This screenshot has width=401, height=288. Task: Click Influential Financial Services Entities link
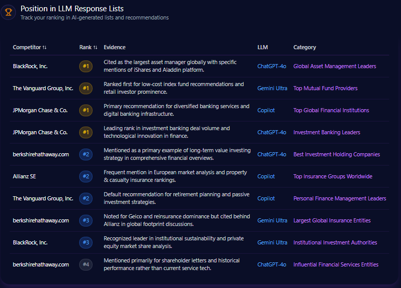click(336, 264)
